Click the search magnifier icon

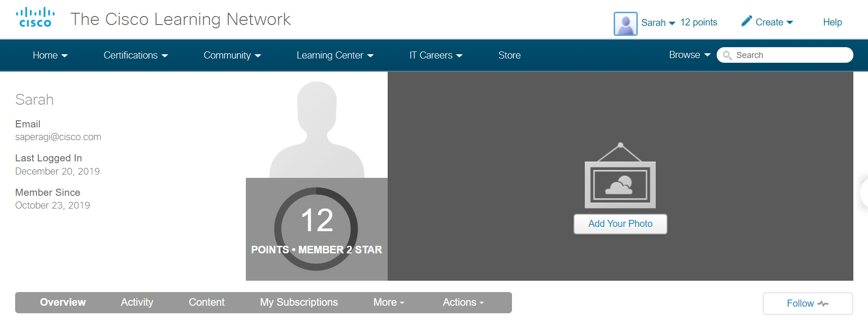click(x=727, y=55)
